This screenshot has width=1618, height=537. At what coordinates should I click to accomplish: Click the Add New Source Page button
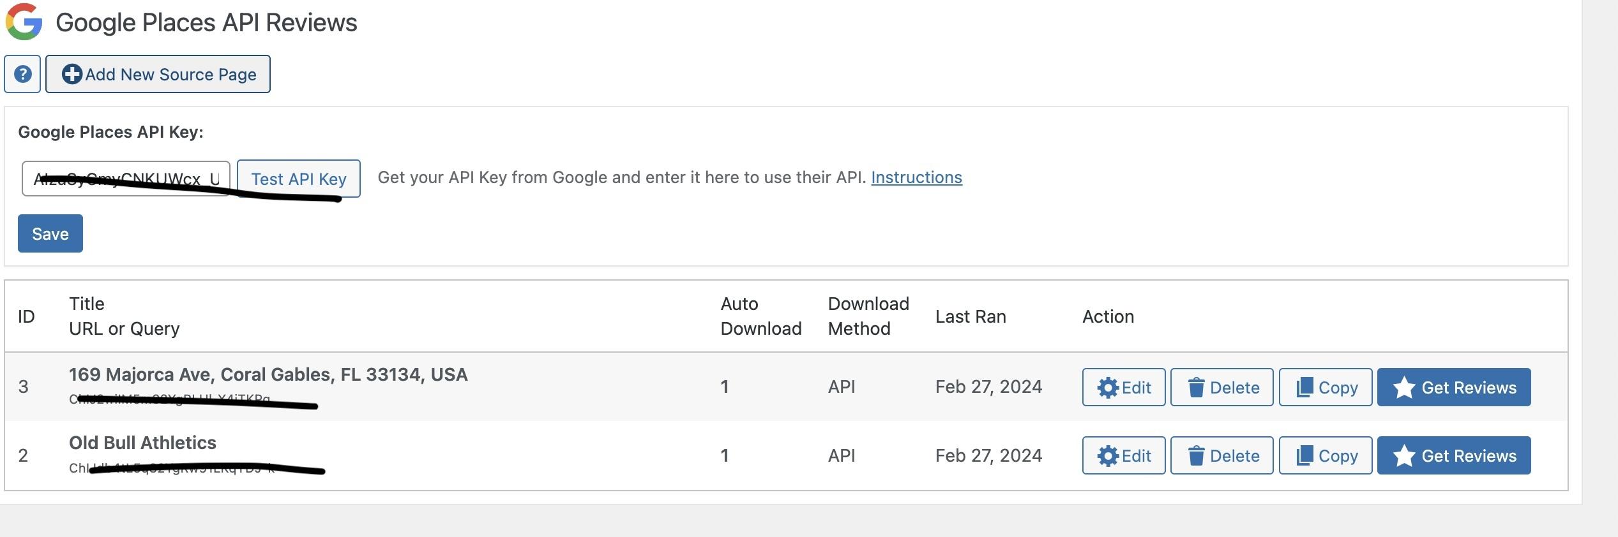(x=158, y=74)
